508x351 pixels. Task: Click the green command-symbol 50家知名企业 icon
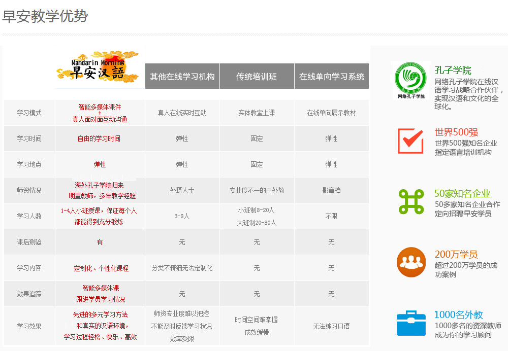411,201
